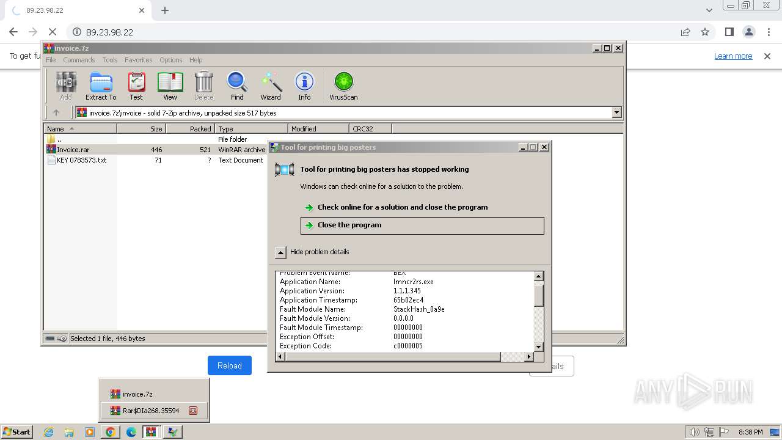Open the Windows Start menu
Viewport: 782px width, 440px height.
point(16,431)
